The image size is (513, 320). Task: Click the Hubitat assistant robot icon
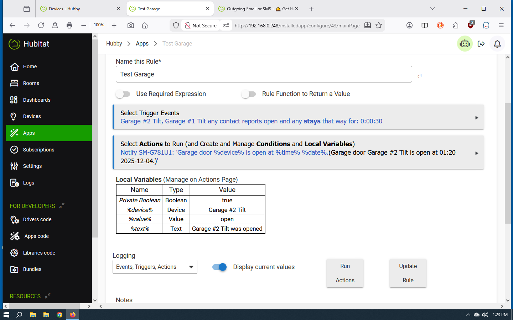(465, 44)
